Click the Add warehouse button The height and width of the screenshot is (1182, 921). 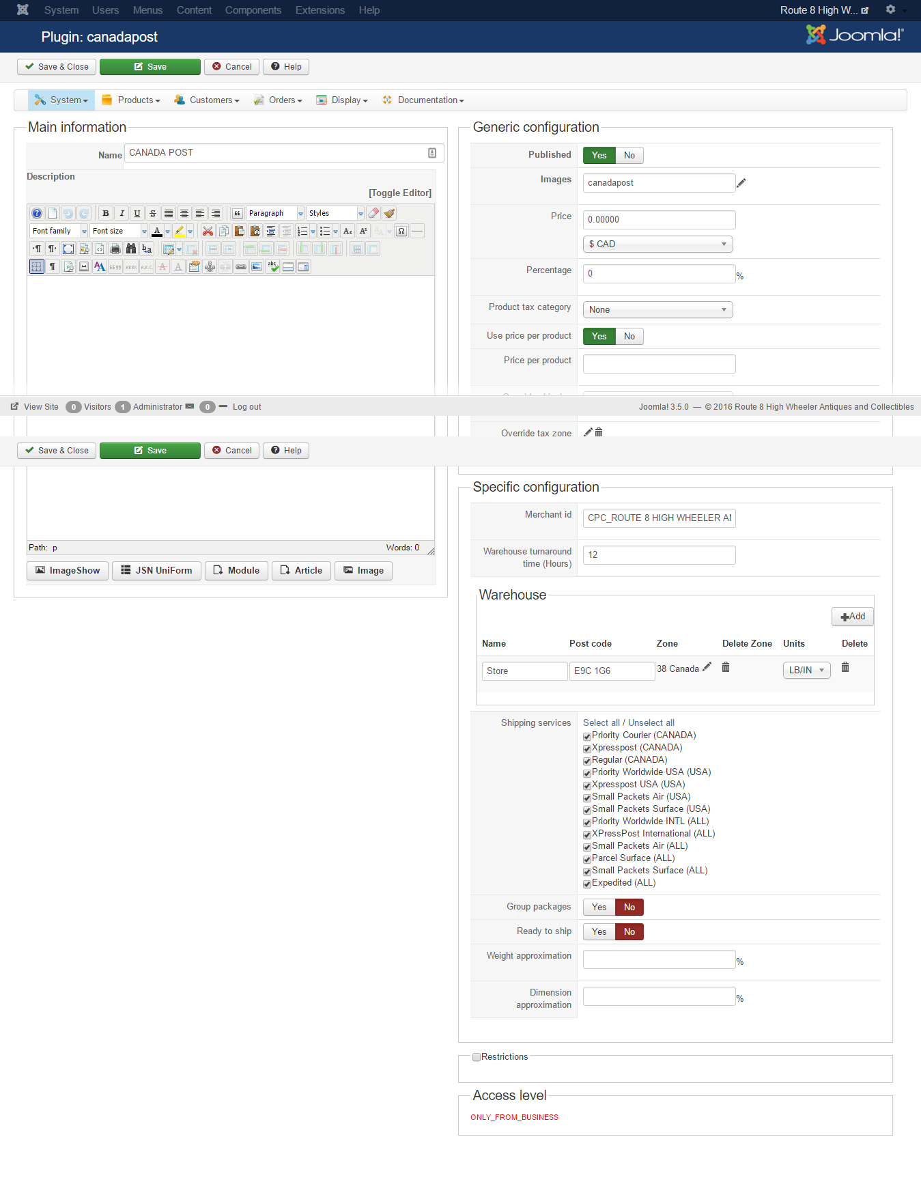[x=853, y=617]
